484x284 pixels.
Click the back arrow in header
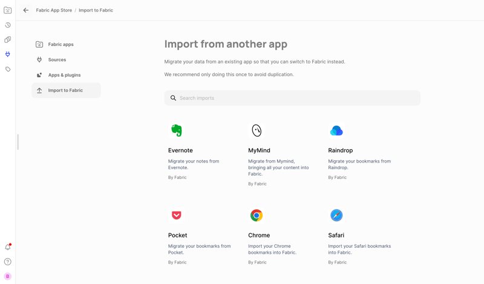26,10
